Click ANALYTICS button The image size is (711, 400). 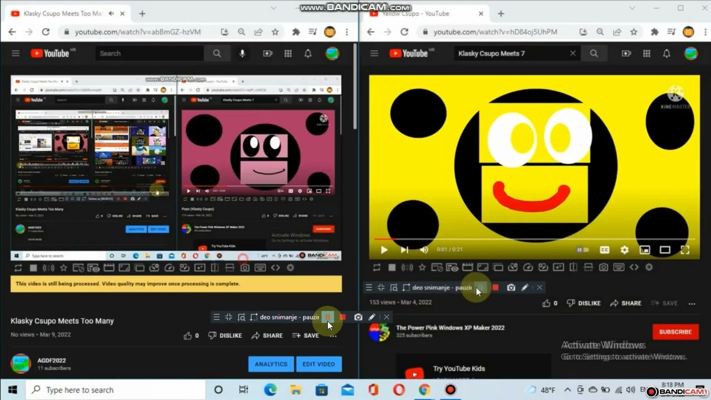click(x=271, y=364)
